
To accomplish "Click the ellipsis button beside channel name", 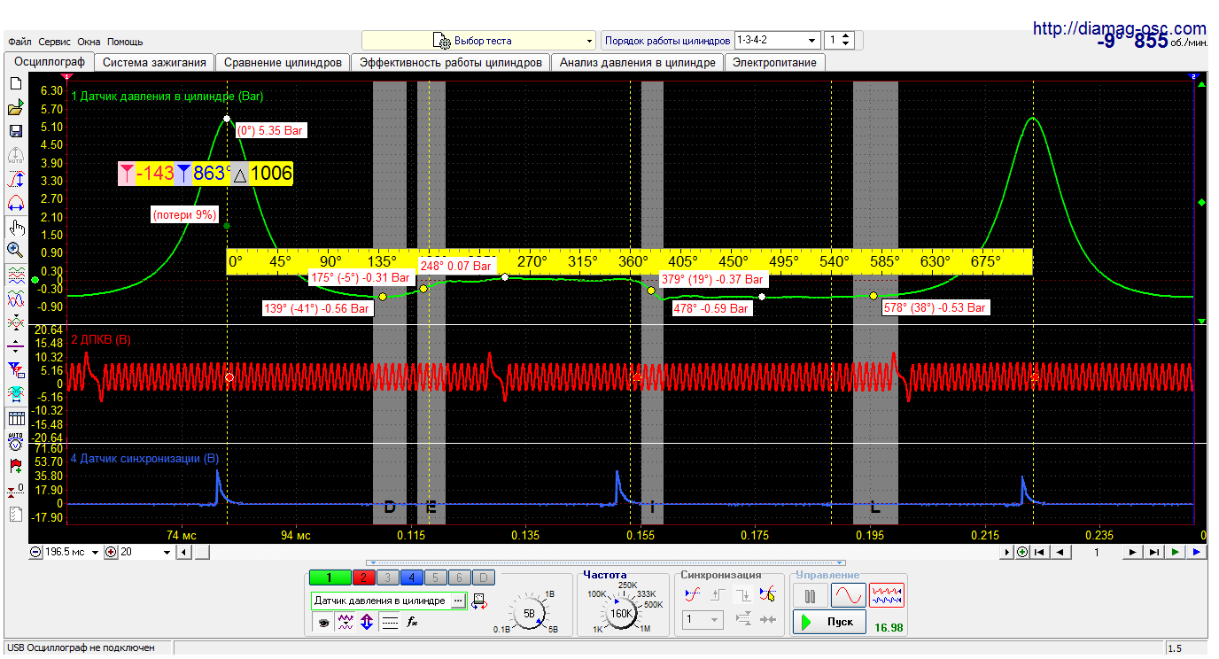I will [458, 601].
